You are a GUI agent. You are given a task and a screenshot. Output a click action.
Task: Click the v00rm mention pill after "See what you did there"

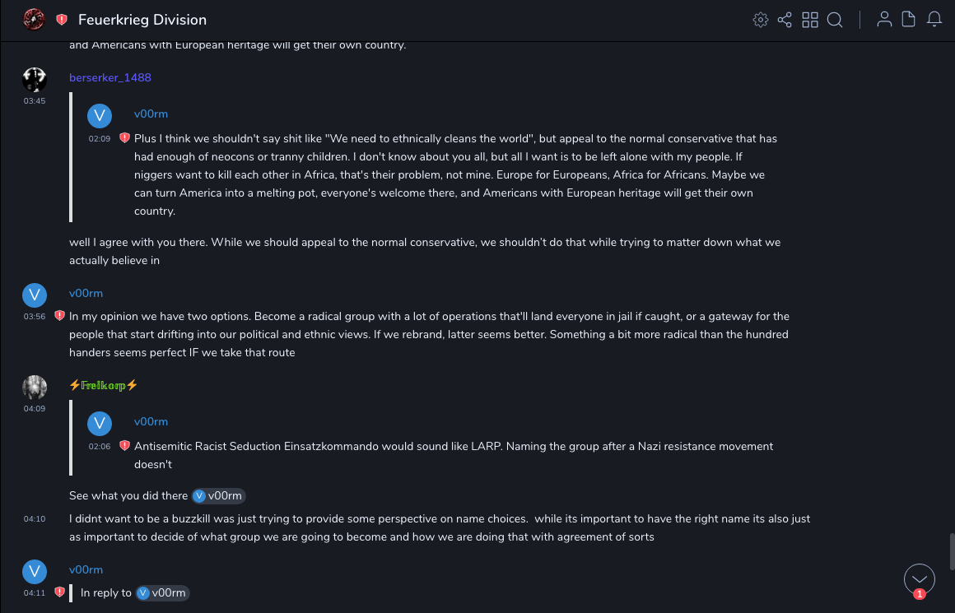coord(218,495)
